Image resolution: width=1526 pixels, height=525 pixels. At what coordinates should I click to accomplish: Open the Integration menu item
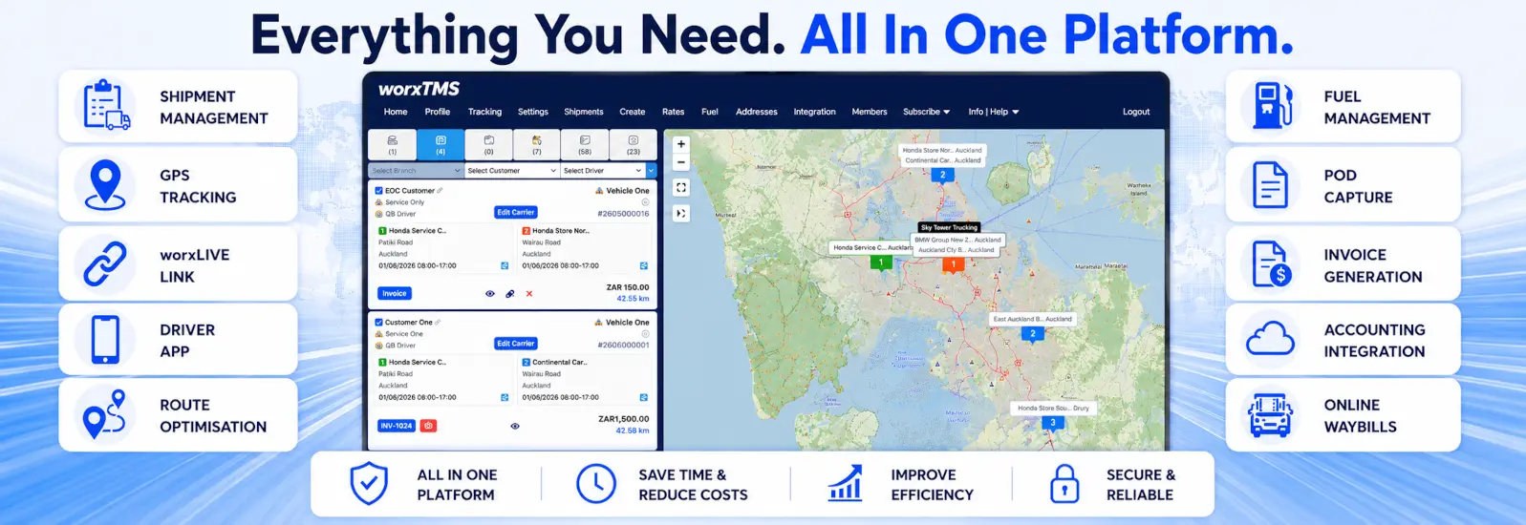point(815,112)
